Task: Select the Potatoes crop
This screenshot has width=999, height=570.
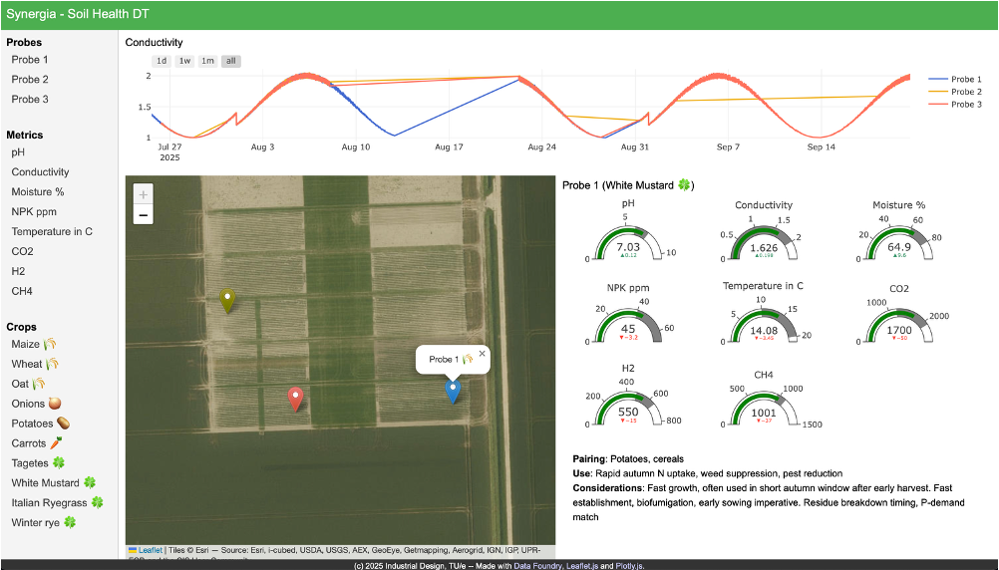Action: (40, 423)
